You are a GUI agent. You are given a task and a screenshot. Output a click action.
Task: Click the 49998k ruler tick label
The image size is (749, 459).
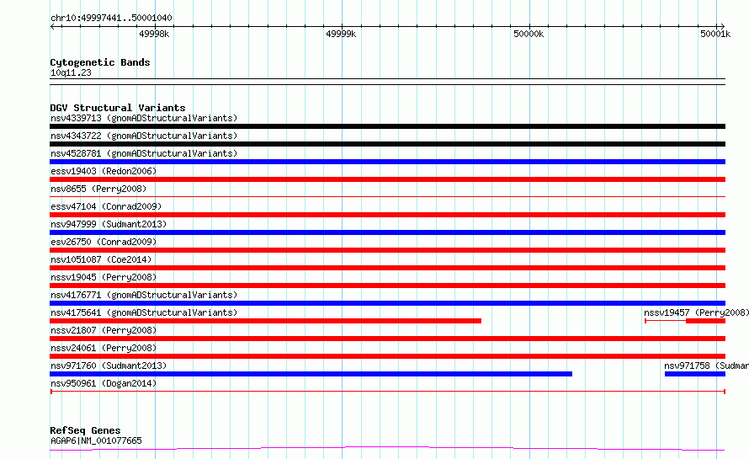point(154,34)
